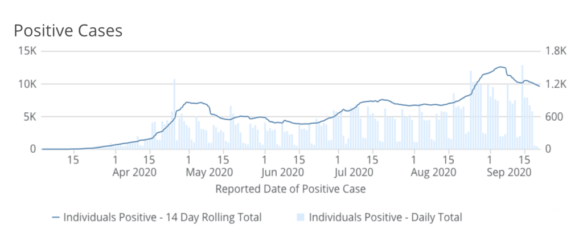Viewport: 583px width, 249px height.
Task: Toggle the Individuals Positive - Daily Total series label
Action: [385, 217]
